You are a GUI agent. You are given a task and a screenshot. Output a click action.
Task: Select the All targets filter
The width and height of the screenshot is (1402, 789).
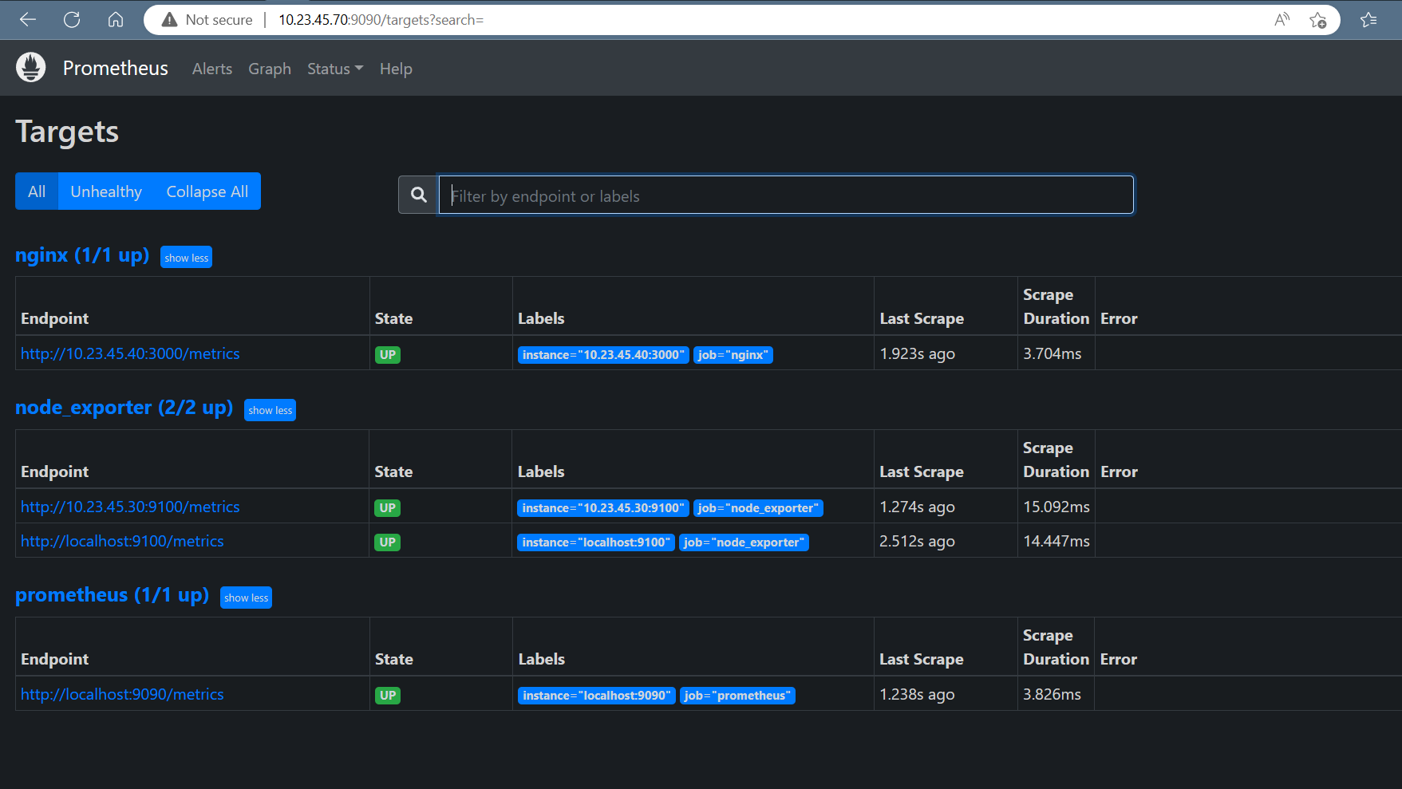click(37, 191)
